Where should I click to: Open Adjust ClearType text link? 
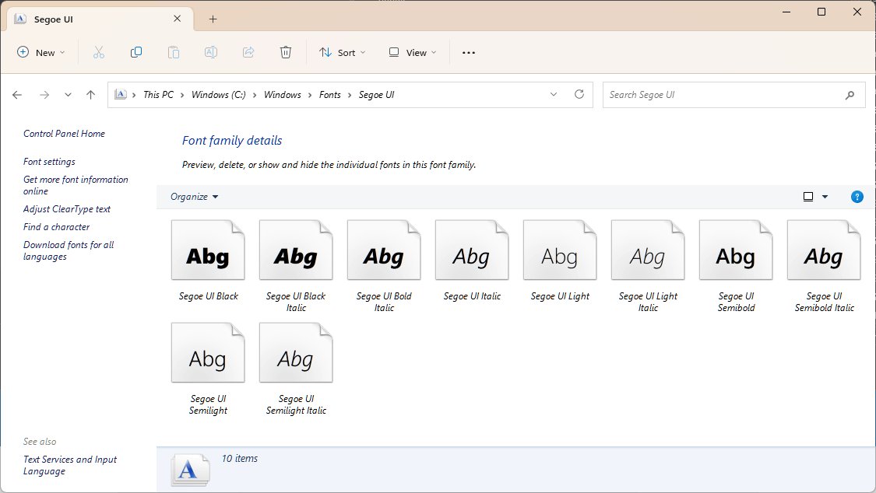tap(66, 209)
